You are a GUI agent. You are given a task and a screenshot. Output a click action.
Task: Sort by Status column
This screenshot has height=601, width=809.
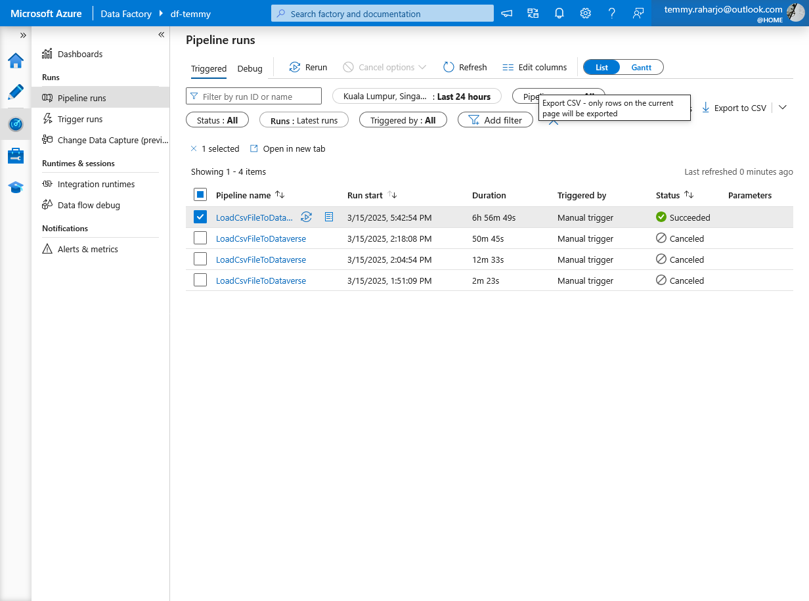(675, 195)
